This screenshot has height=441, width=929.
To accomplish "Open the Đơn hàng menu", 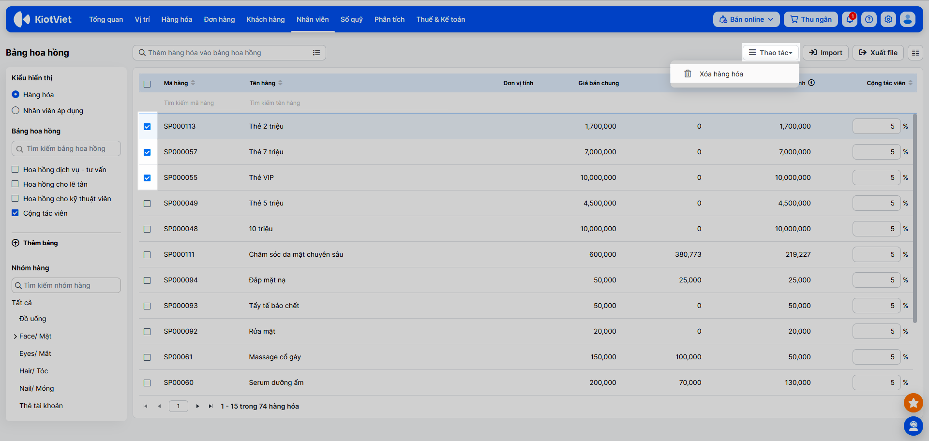I will (219, 19).
